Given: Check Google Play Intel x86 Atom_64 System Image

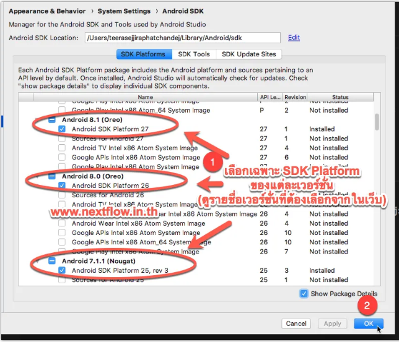Looking at the screenshot, I should click(x=62, y=110).
